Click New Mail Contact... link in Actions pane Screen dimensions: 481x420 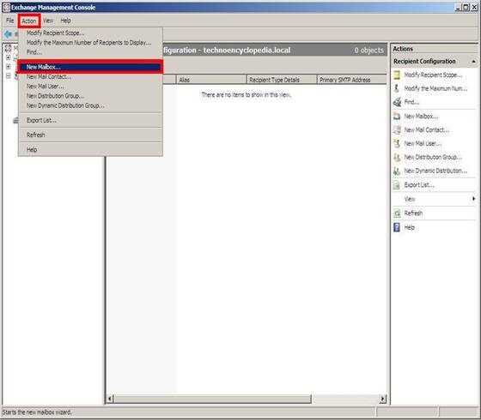(x=426, y=129)
